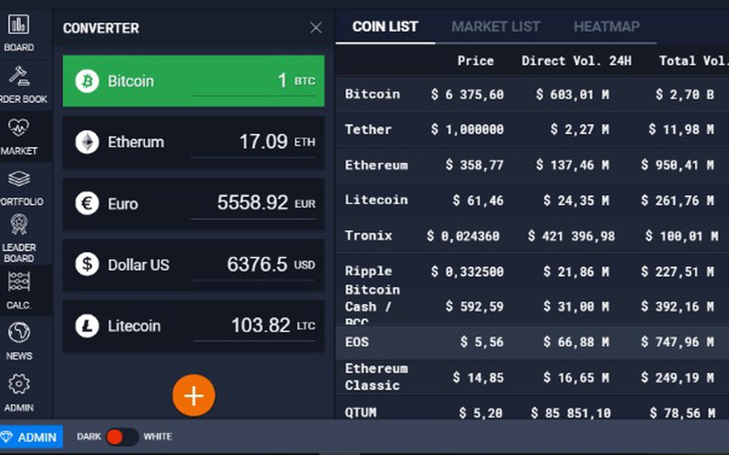Sort by the Total Vol. column header
The image size is (729, 455).
[693, 61]
